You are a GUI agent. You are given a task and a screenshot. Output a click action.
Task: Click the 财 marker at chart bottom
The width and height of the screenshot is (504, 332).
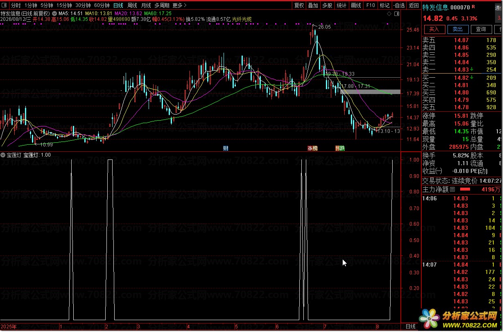point(226,148)
